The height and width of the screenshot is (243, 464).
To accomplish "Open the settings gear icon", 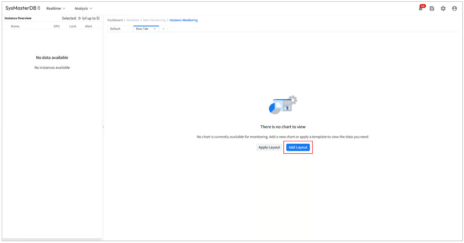I will point(443,8).
